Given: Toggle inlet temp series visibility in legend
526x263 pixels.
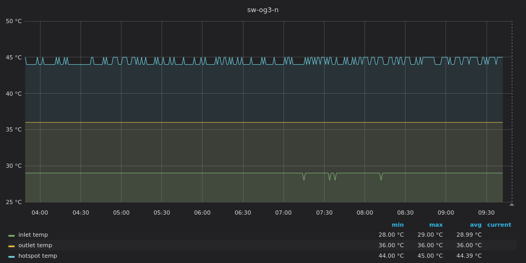Looking at the screenshot, I should pos(33,235).
